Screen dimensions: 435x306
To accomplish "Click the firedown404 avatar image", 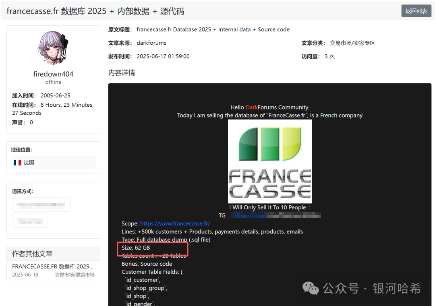I will [53, 48].
